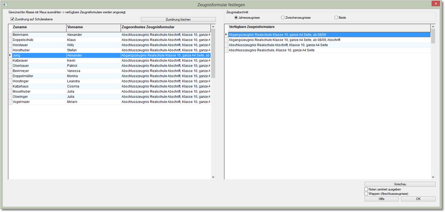
Task: Click scroll up arrow of available forms list
Action: 433,27
